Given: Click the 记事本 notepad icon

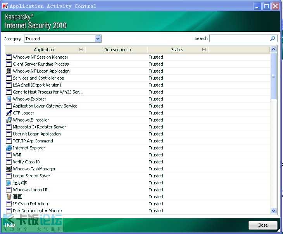Looking at the screenshot, I should (x=9, y=183).
